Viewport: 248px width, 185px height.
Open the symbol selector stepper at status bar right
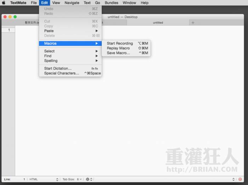pos(233,179)
